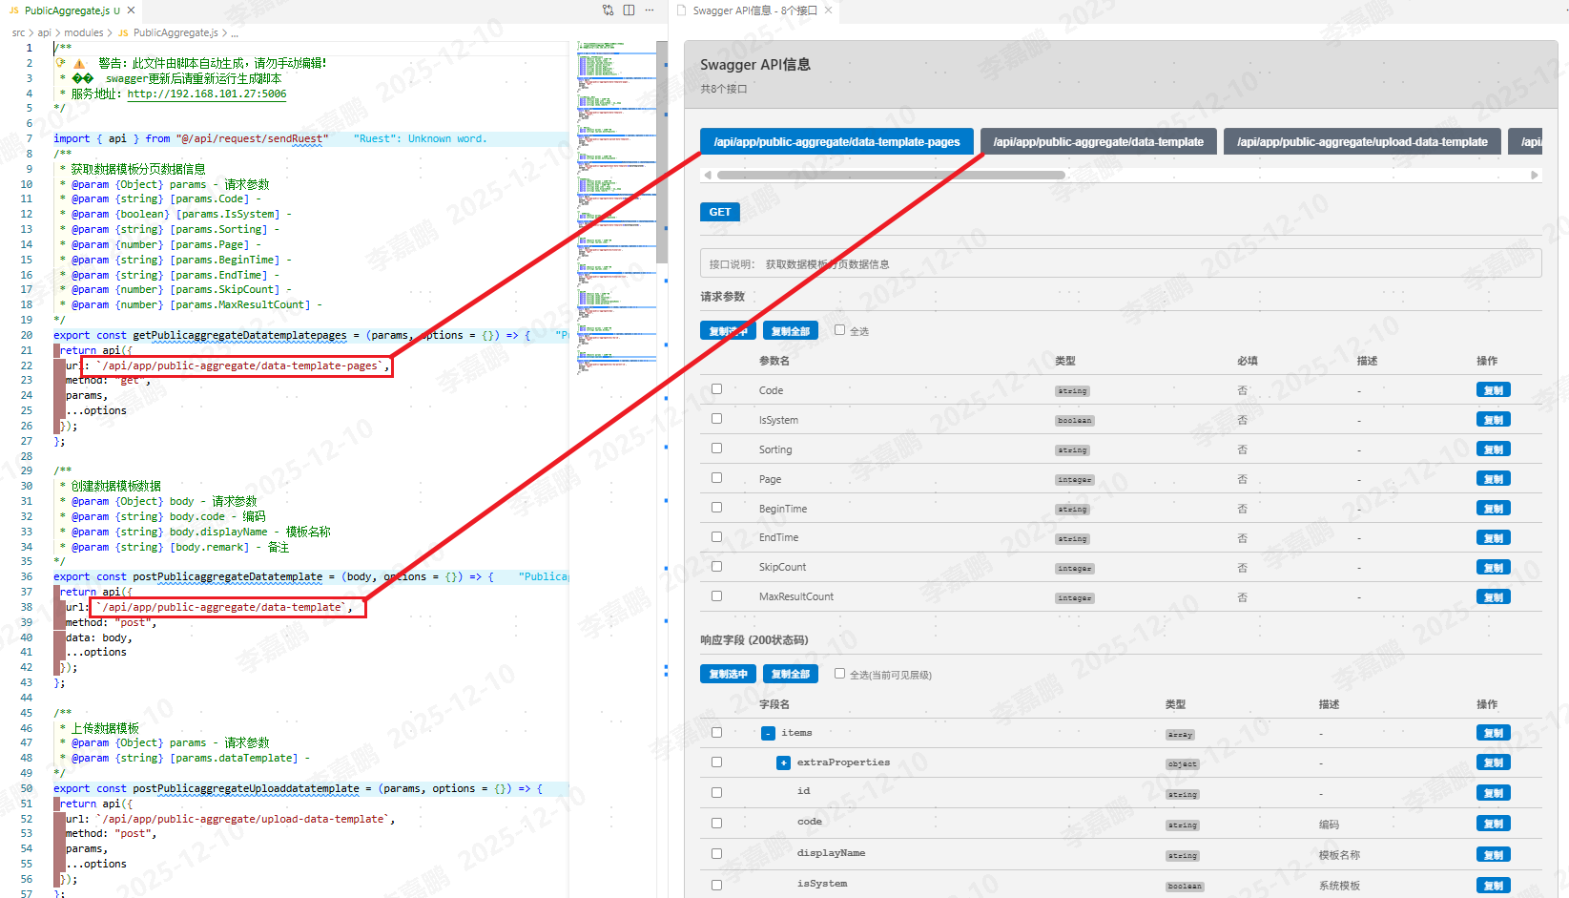Check the BeginTime parameter checkbox

pyautogui.click(x=716, y=508)
